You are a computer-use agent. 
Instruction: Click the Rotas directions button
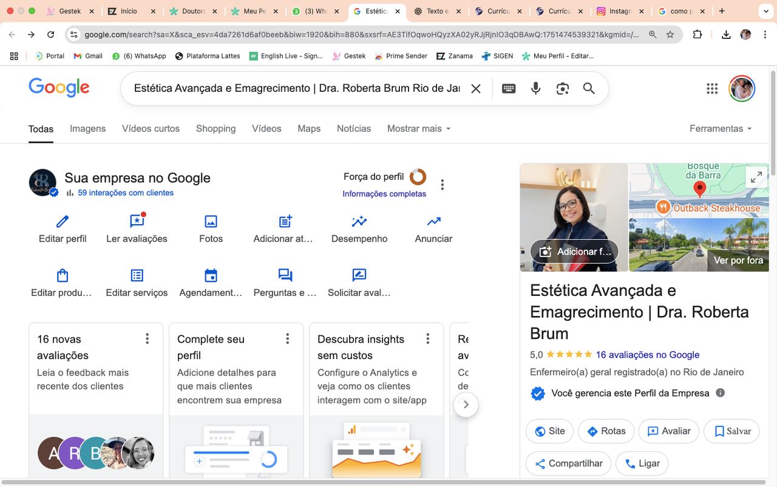pyautogui.click(x=606, y=431)
